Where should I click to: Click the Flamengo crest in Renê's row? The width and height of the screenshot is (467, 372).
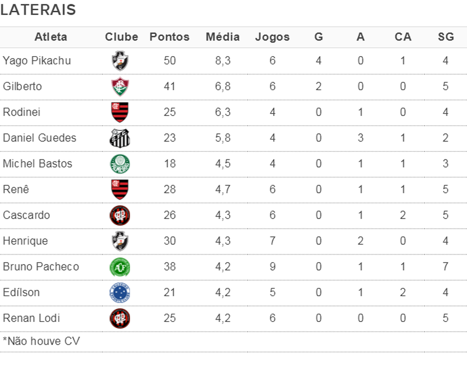(x=120, y=189)
